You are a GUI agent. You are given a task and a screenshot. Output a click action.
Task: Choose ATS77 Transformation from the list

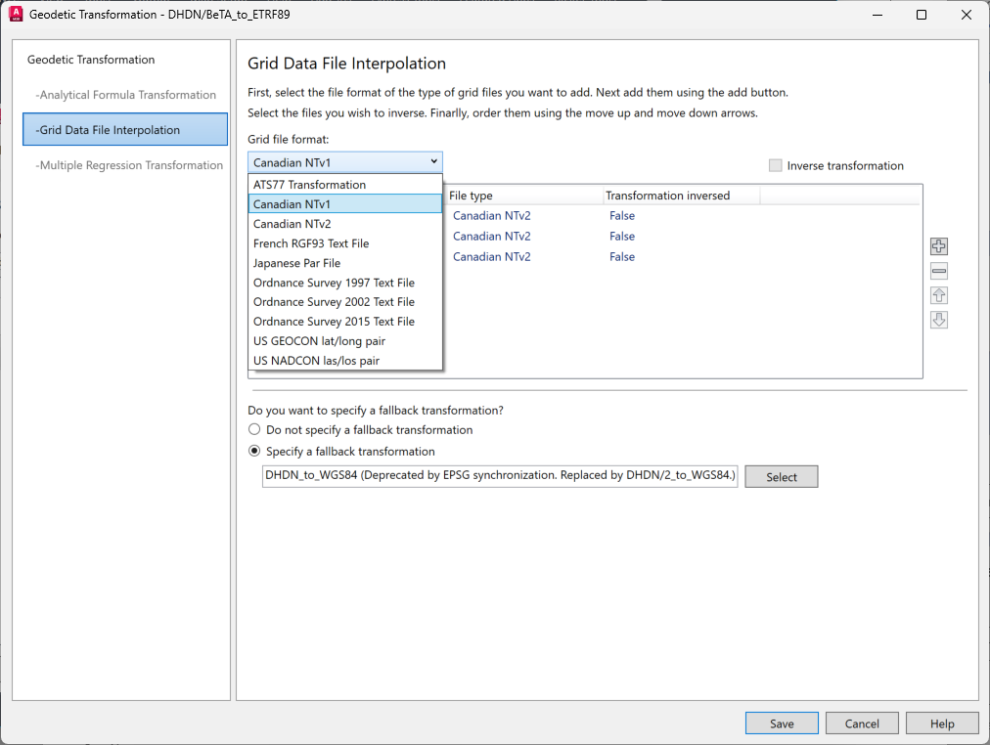click(x=344, y=185)
